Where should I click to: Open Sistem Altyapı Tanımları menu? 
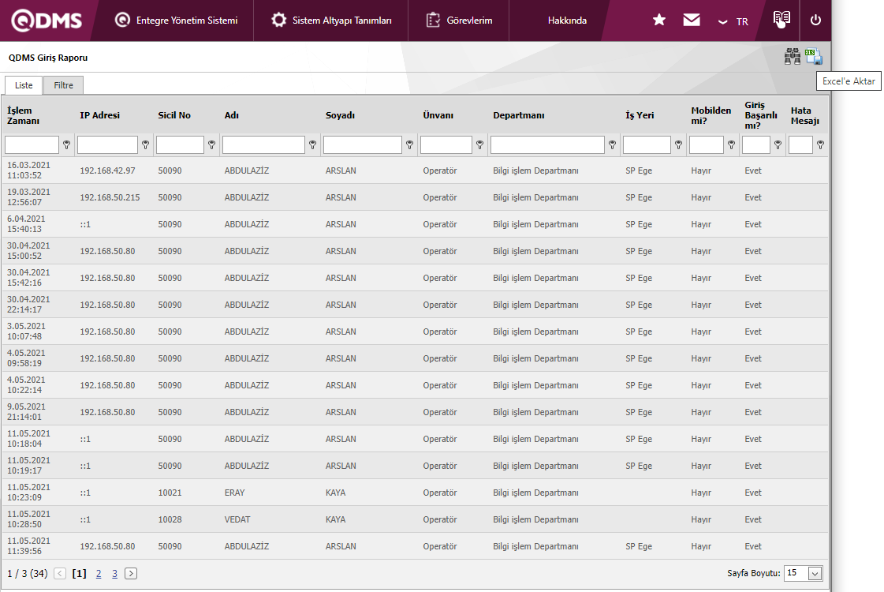pyautogui.click(x=331, y=21)
